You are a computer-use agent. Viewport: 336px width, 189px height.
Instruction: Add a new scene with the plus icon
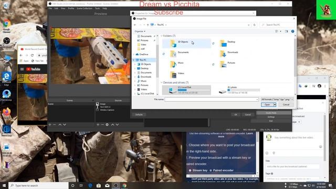coord(50,124)
